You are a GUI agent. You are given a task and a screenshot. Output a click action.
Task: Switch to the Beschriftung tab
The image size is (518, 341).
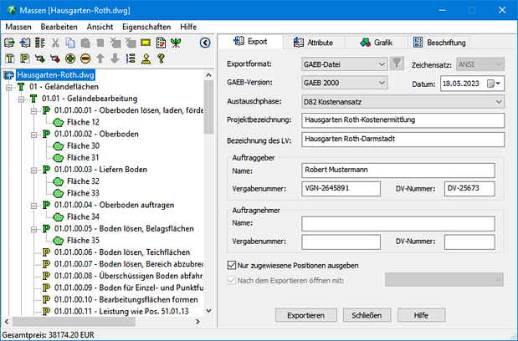pyautogui.click(x=439, y=42)
